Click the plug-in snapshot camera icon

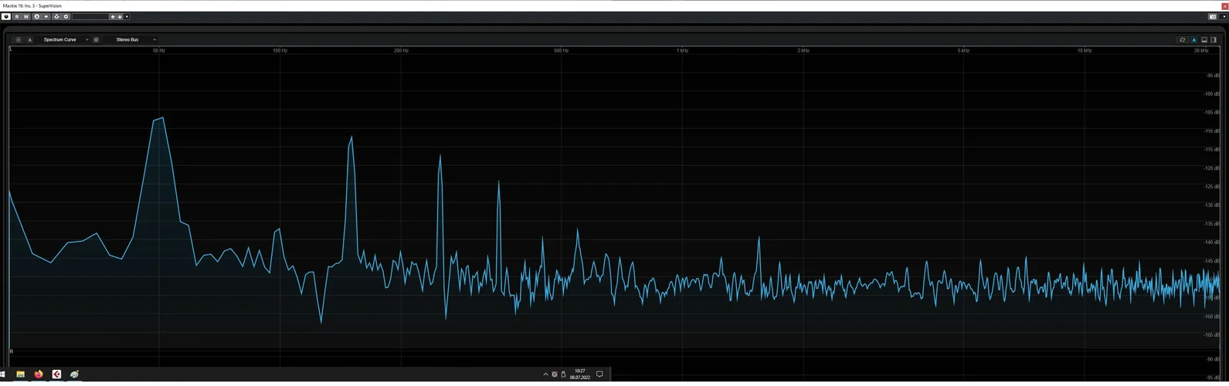tap(1213, 16)
